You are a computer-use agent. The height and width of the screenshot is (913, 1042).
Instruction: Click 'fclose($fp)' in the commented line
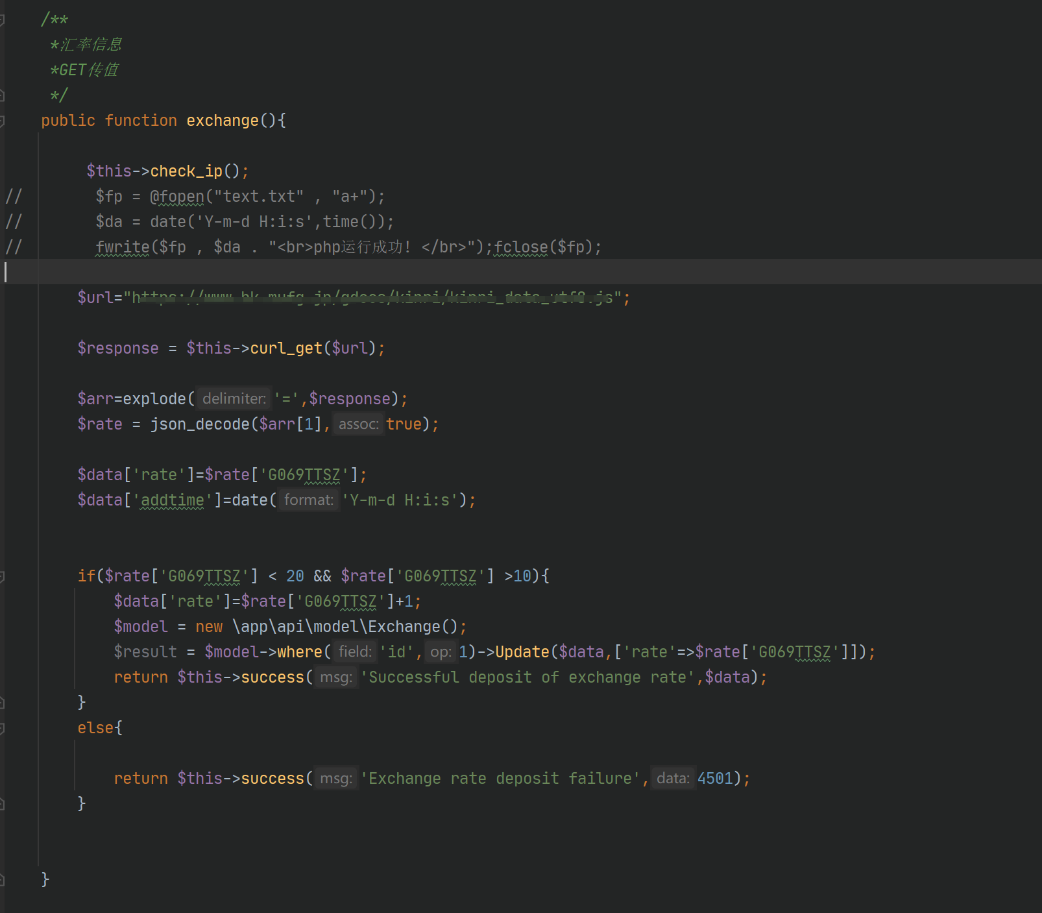pos(544,247)
